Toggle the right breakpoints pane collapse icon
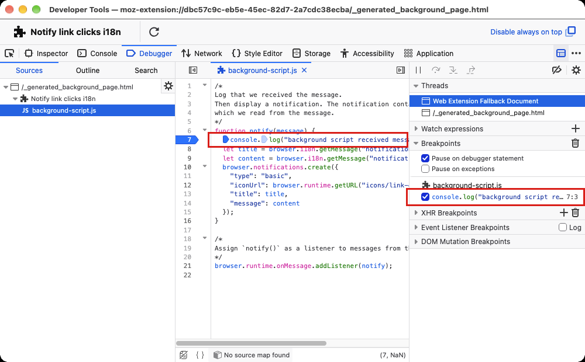 click(x=401, y=70)
